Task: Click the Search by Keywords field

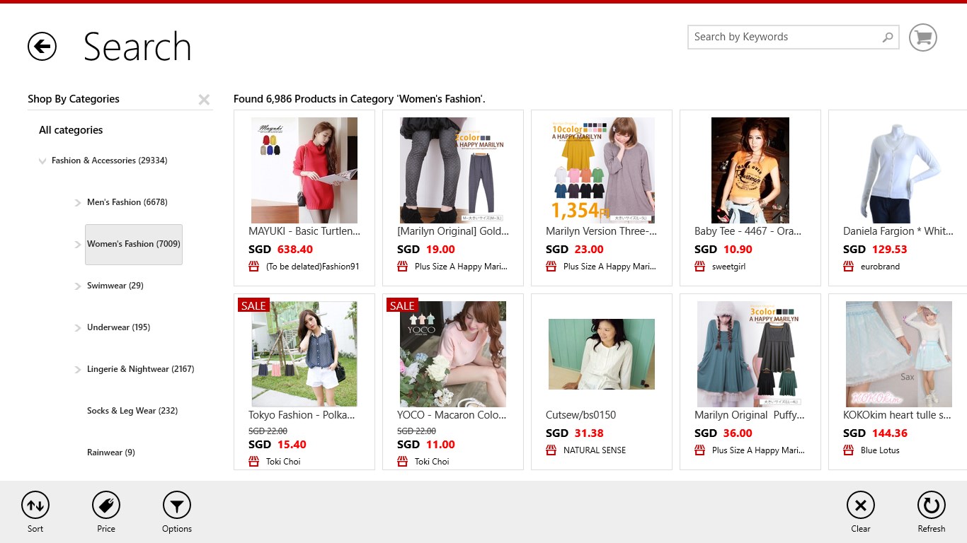Action: click(779, 36)
